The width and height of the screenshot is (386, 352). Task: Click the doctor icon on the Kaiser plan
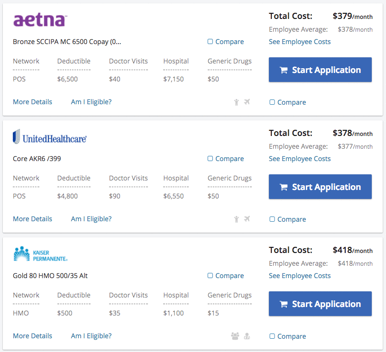(247, 336)
